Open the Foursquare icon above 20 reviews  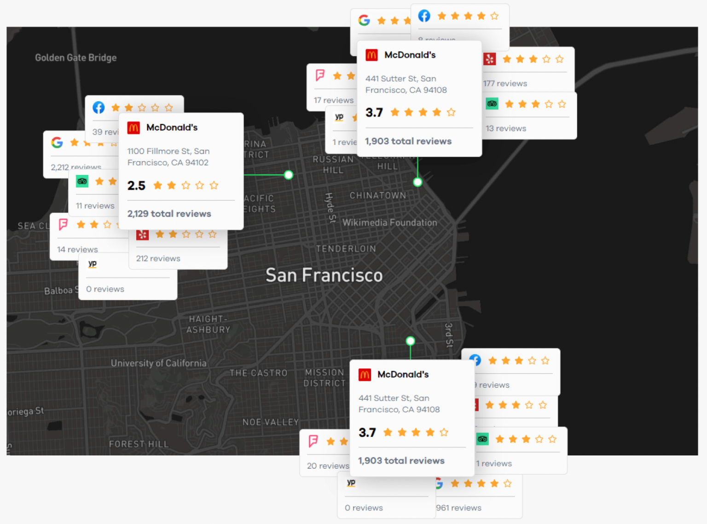point(313,441)
